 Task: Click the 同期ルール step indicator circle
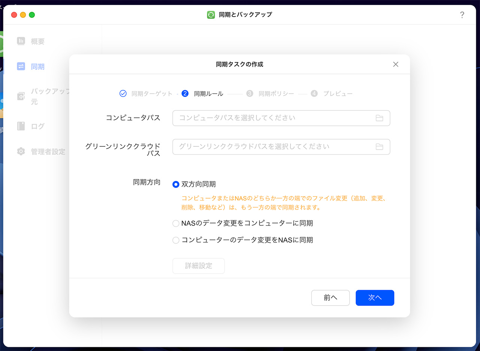coord(185,93)
